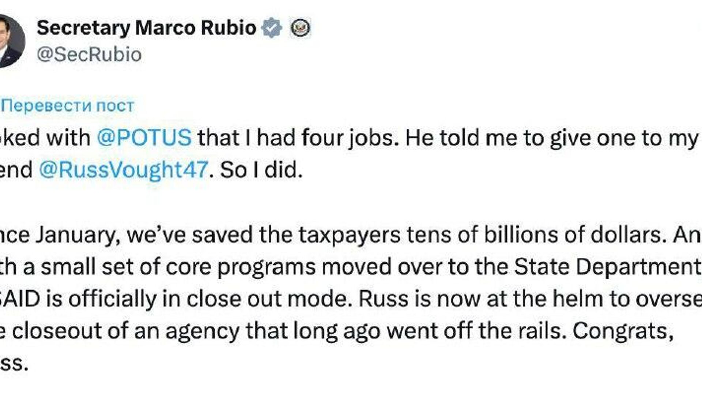This screenshot has height=394, width=702.
Task: Click the sentence "So I did."
Action: click(261, 170)
